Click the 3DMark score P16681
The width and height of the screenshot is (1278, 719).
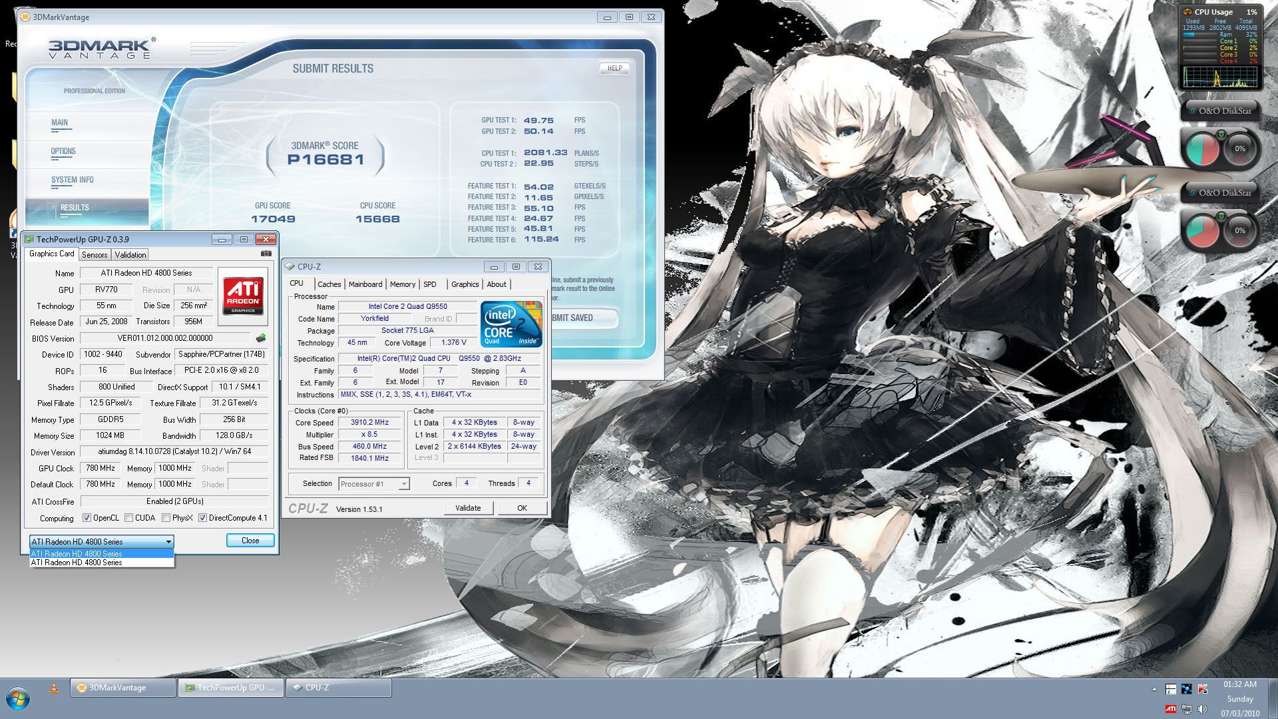[325, 160]
